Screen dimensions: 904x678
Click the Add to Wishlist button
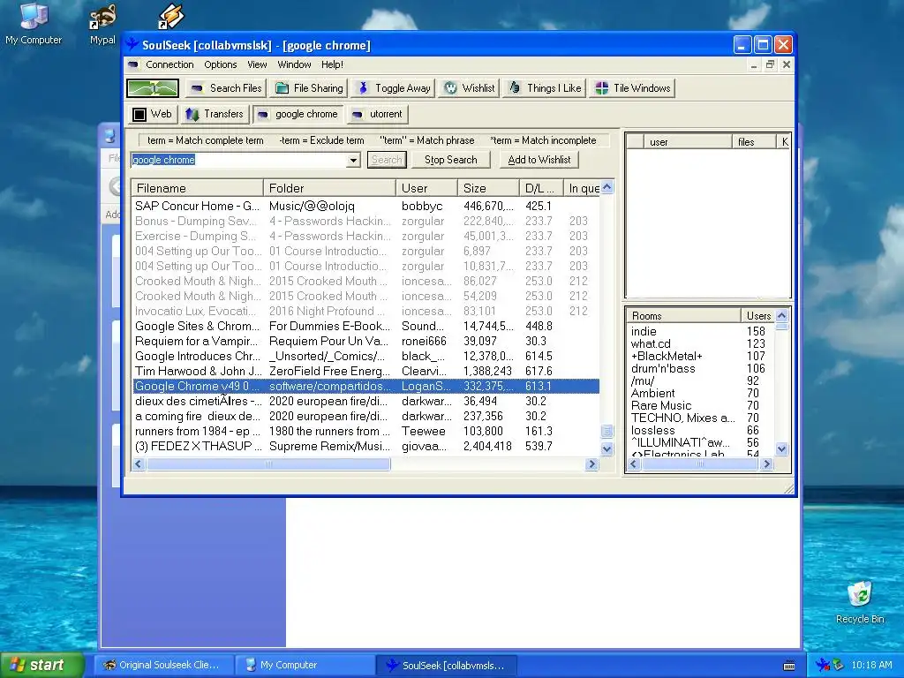[x=539, y=160]
